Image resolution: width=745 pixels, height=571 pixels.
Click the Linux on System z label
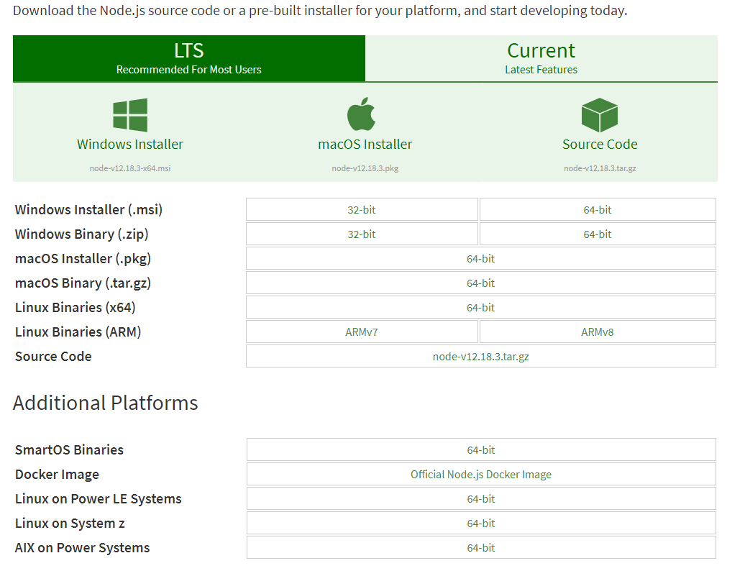pyautogui.click(x=70, y=524)
